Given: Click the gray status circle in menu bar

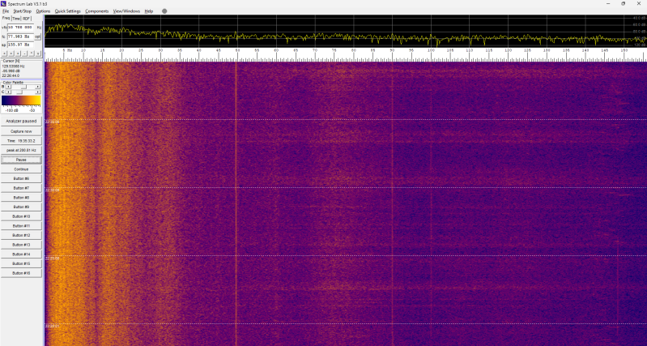Looking at the screenshot, I should click(x=164, y=11).
